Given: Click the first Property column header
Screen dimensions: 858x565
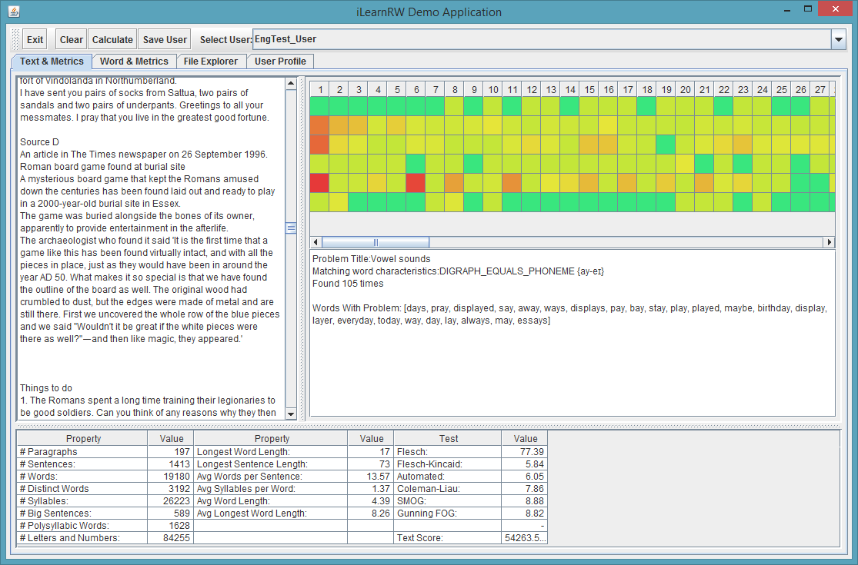Looking at the screenshot, I should (x=83, y=438).
